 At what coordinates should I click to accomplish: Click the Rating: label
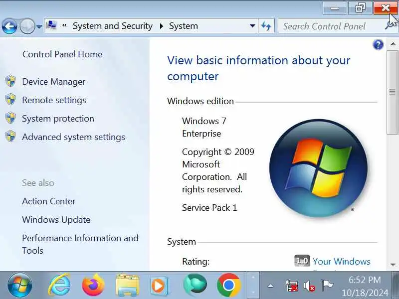coord(196,261)
